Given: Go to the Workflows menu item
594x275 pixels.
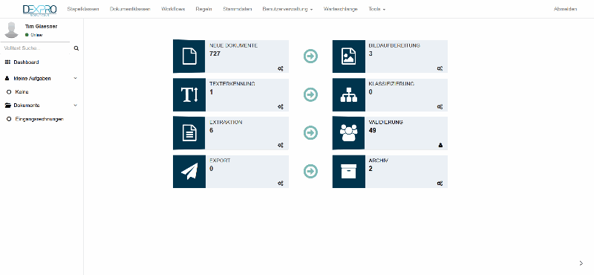Looking at the screenshot, I should coord(173,9).
